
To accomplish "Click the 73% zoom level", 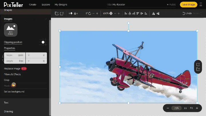I will tap(177, 108).
